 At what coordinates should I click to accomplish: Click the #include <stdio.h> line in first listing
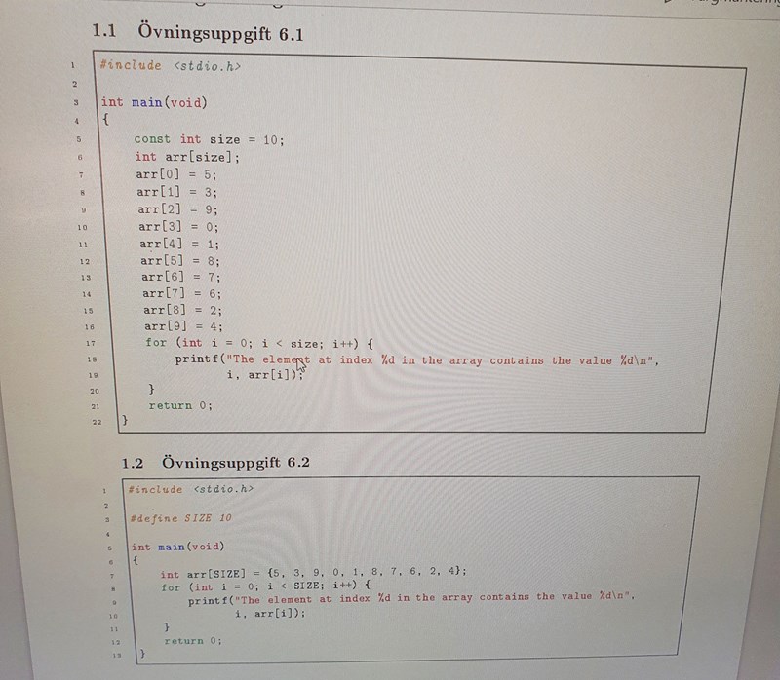click(x=170, y=66)
